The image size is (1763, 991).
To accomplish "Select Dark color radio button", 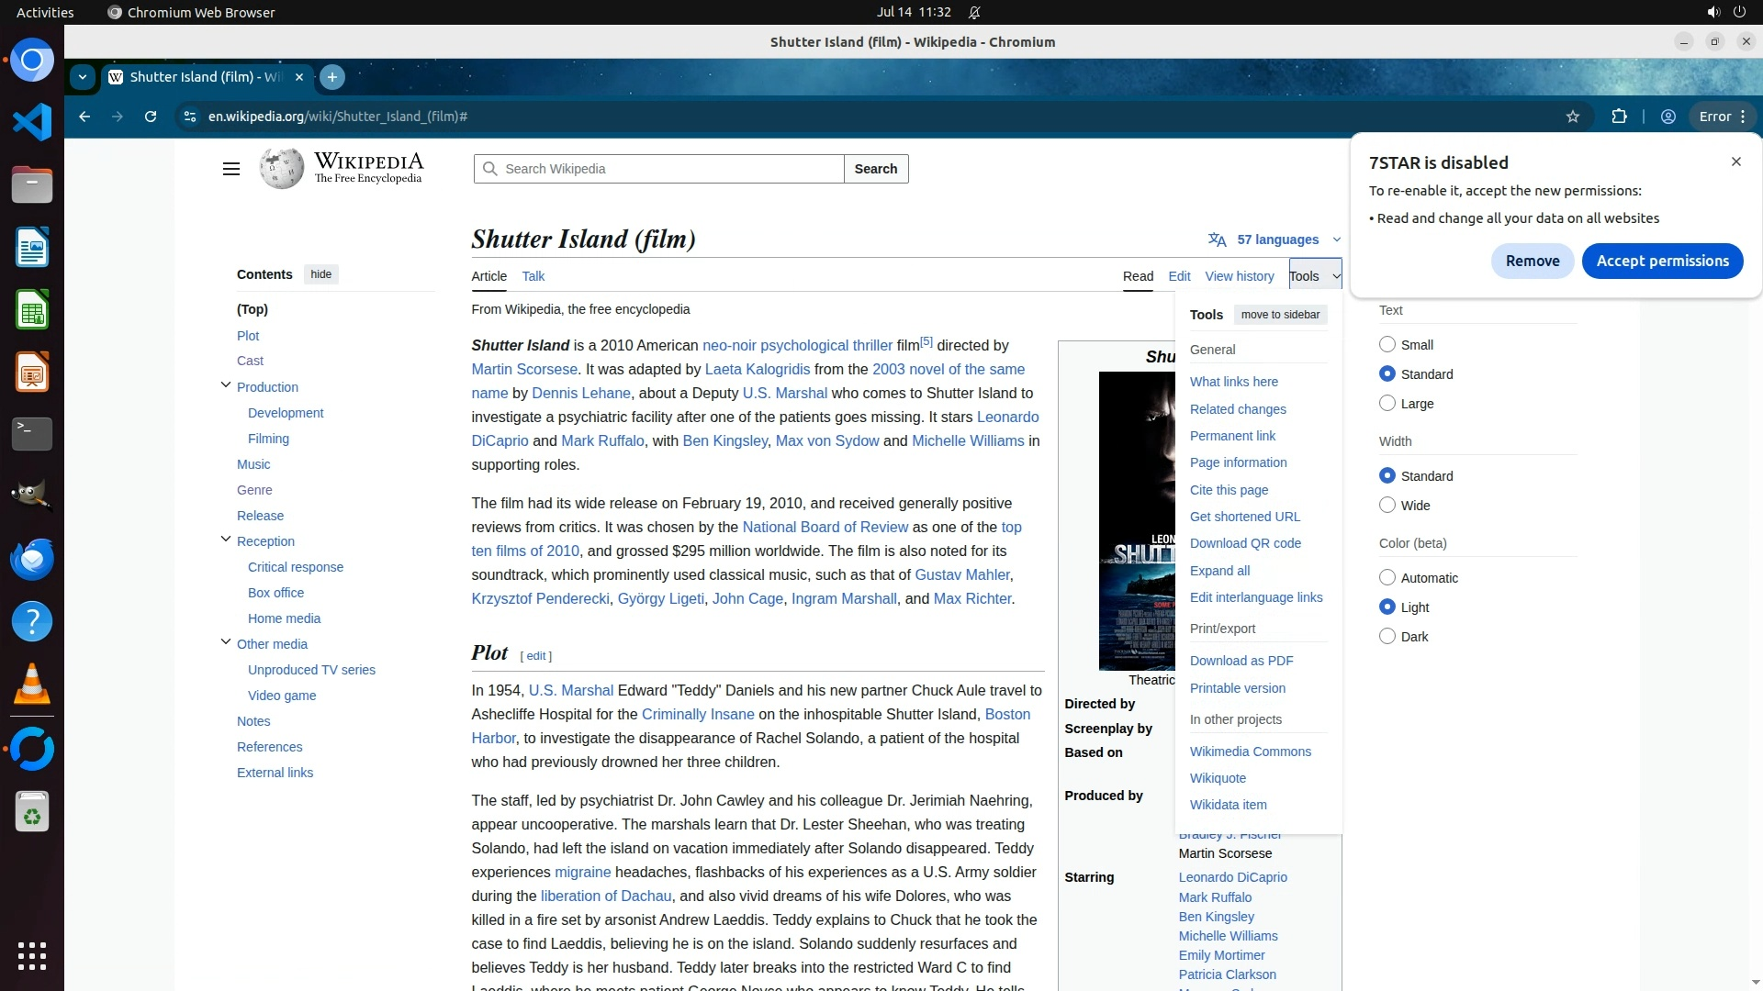I will tap(1387, 637).
